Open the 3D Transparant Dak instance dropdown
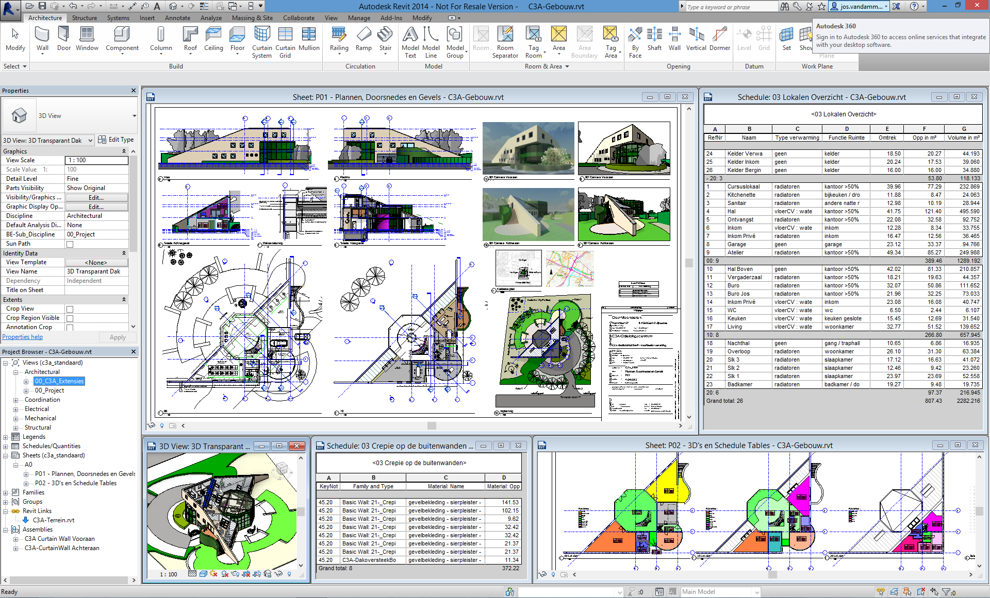Viewport: 990px width, 598px height. pyautogui.click(x=90, y=140)
